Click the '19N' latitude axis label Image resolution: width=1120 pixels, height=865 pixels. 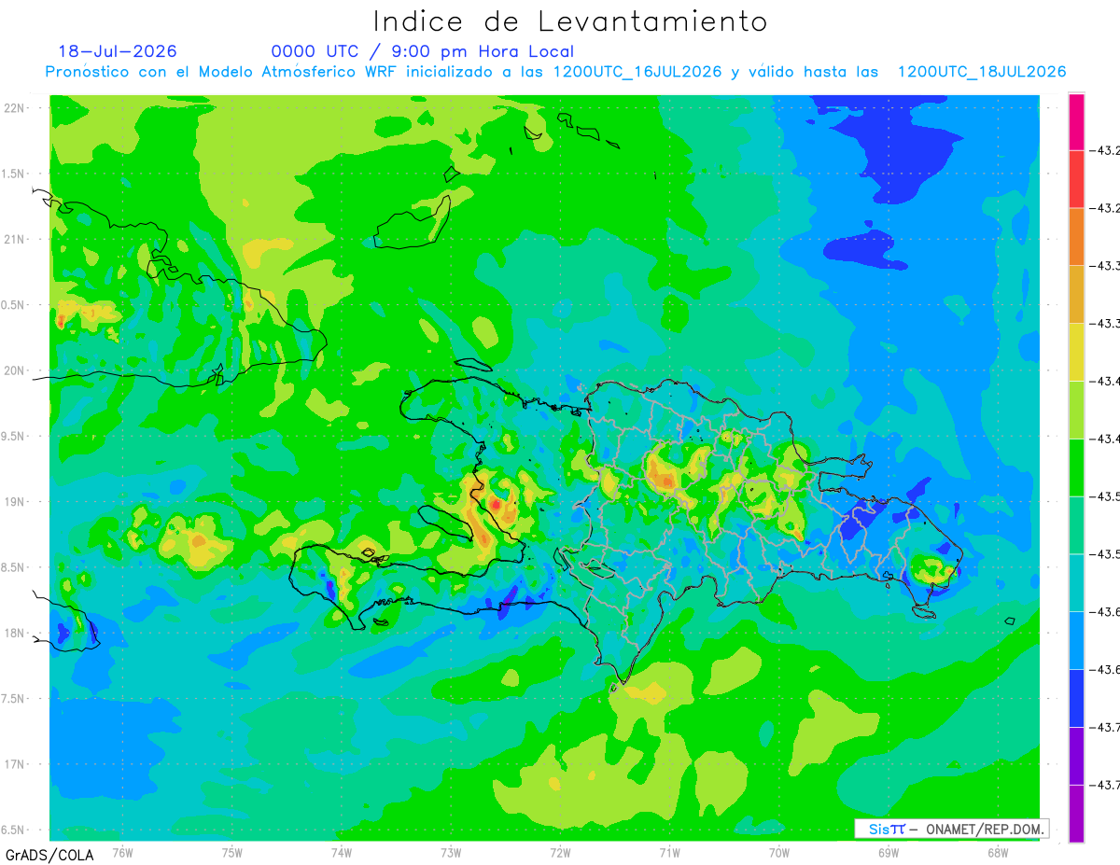[x=14, y=502]
